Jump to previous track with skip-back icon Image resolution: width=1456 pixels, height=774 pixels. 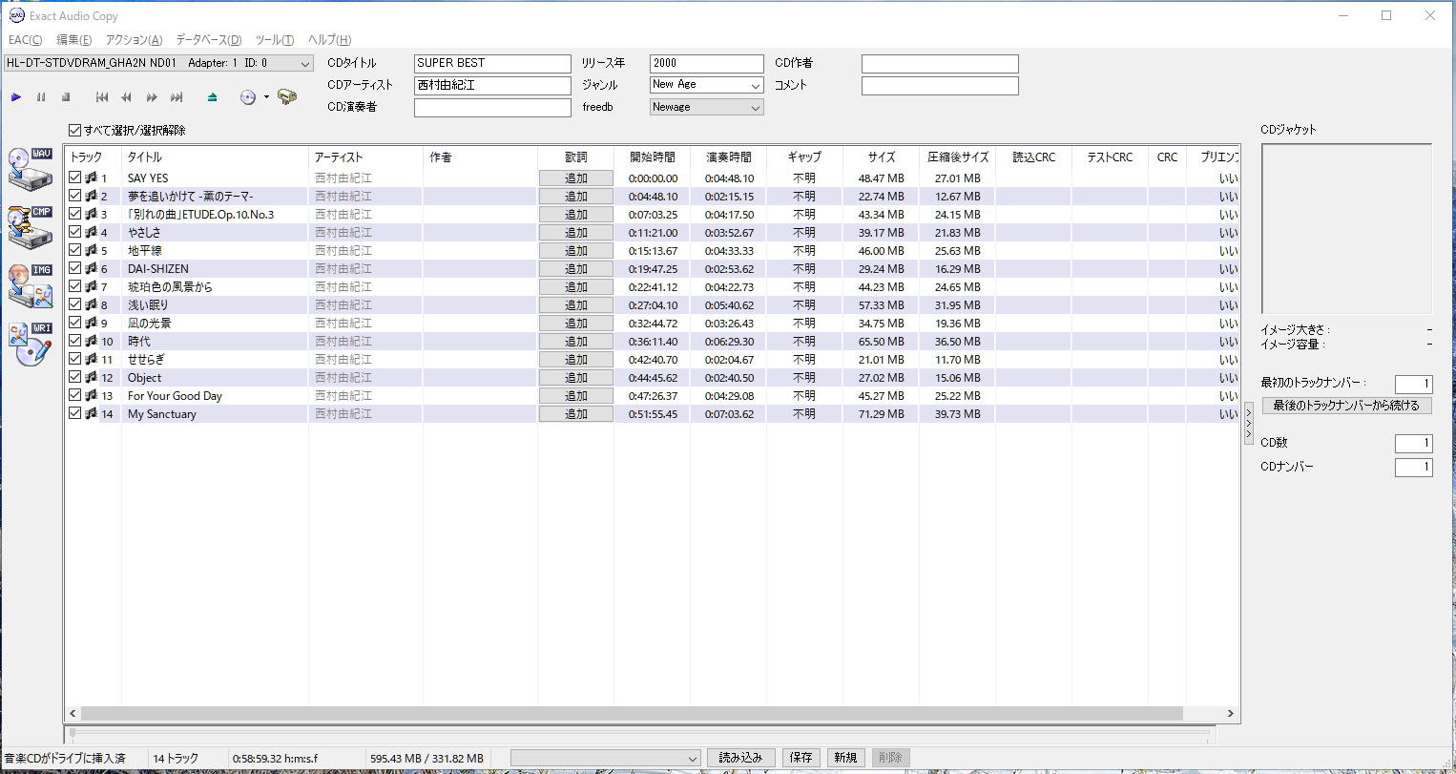point(102,97)
